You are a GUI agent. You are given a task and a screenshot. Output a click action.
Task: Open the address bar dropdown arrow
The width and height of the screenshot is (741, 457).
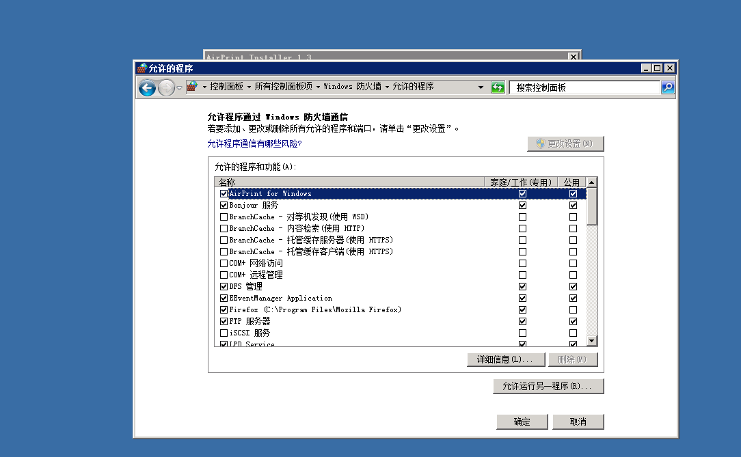coord(482,87)
